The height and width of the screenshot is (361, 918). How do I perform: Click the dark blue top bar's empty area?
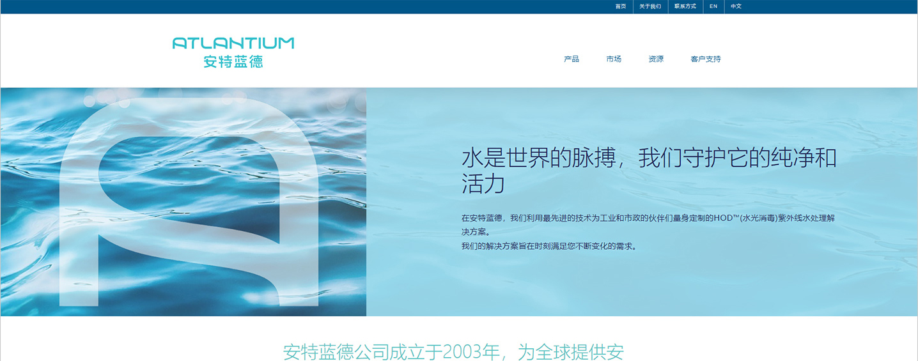(x=320, y=6)
